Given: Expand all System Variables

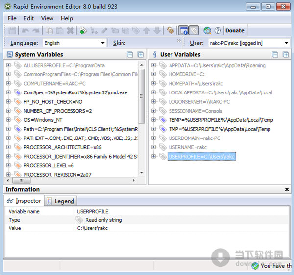Looking at the screenshot, I should coord(141,55).
